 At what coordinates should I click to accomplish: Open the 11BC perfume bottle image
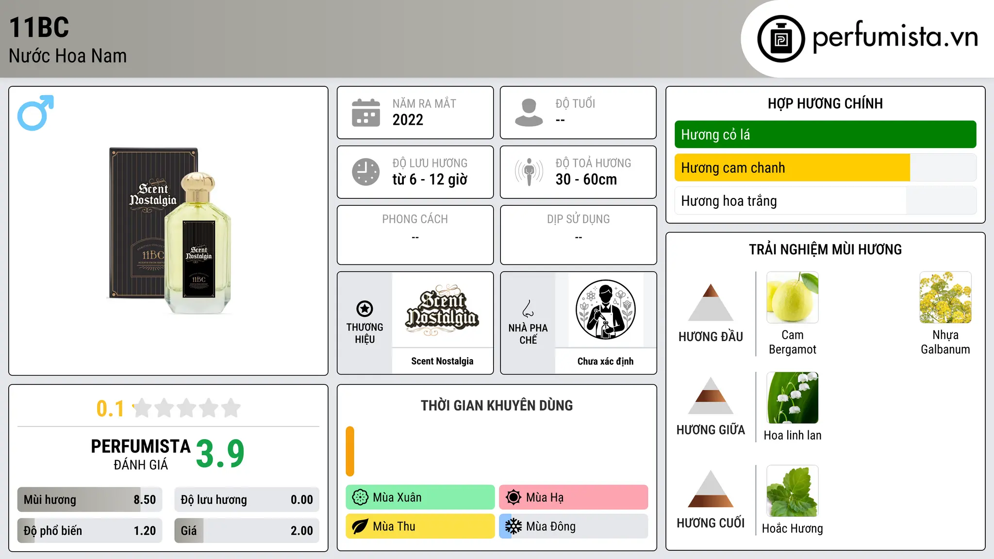click(170, 230)
